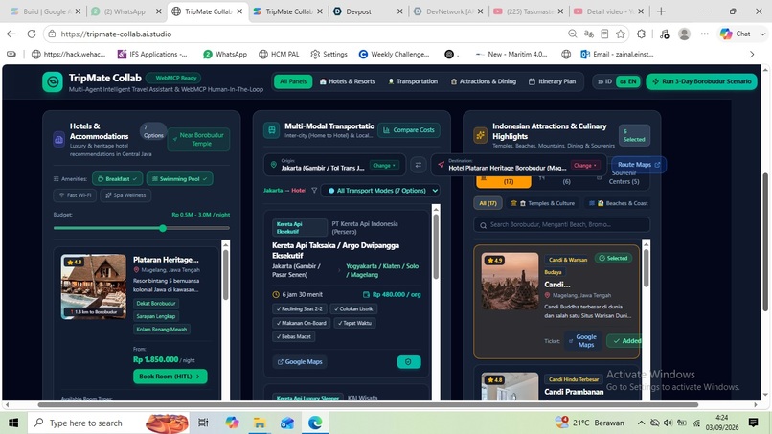This screenshot has height=434, width=772.
Task: Select the Attractions & Dining tab
Action: pos(483,81)
